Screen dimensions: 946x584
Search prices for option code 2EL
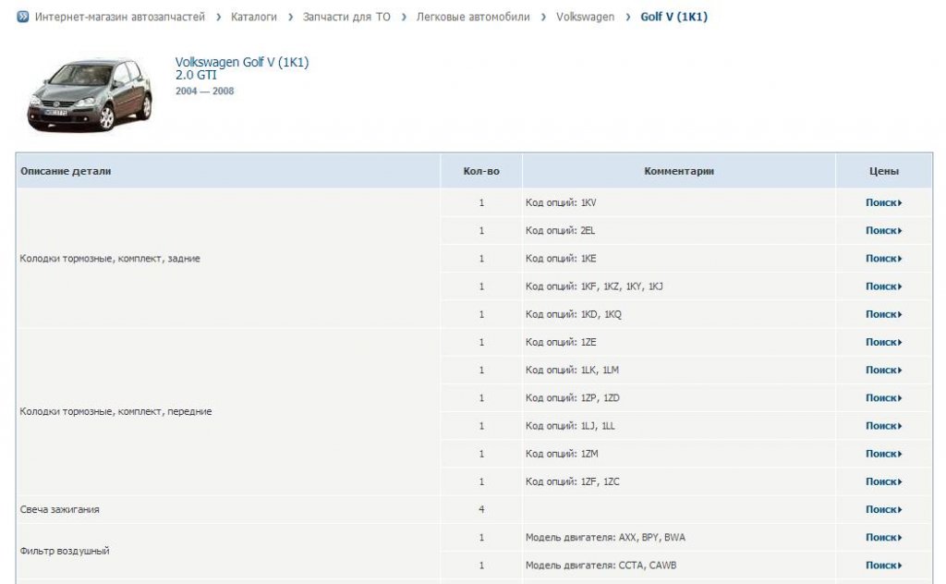click(884, 230)
